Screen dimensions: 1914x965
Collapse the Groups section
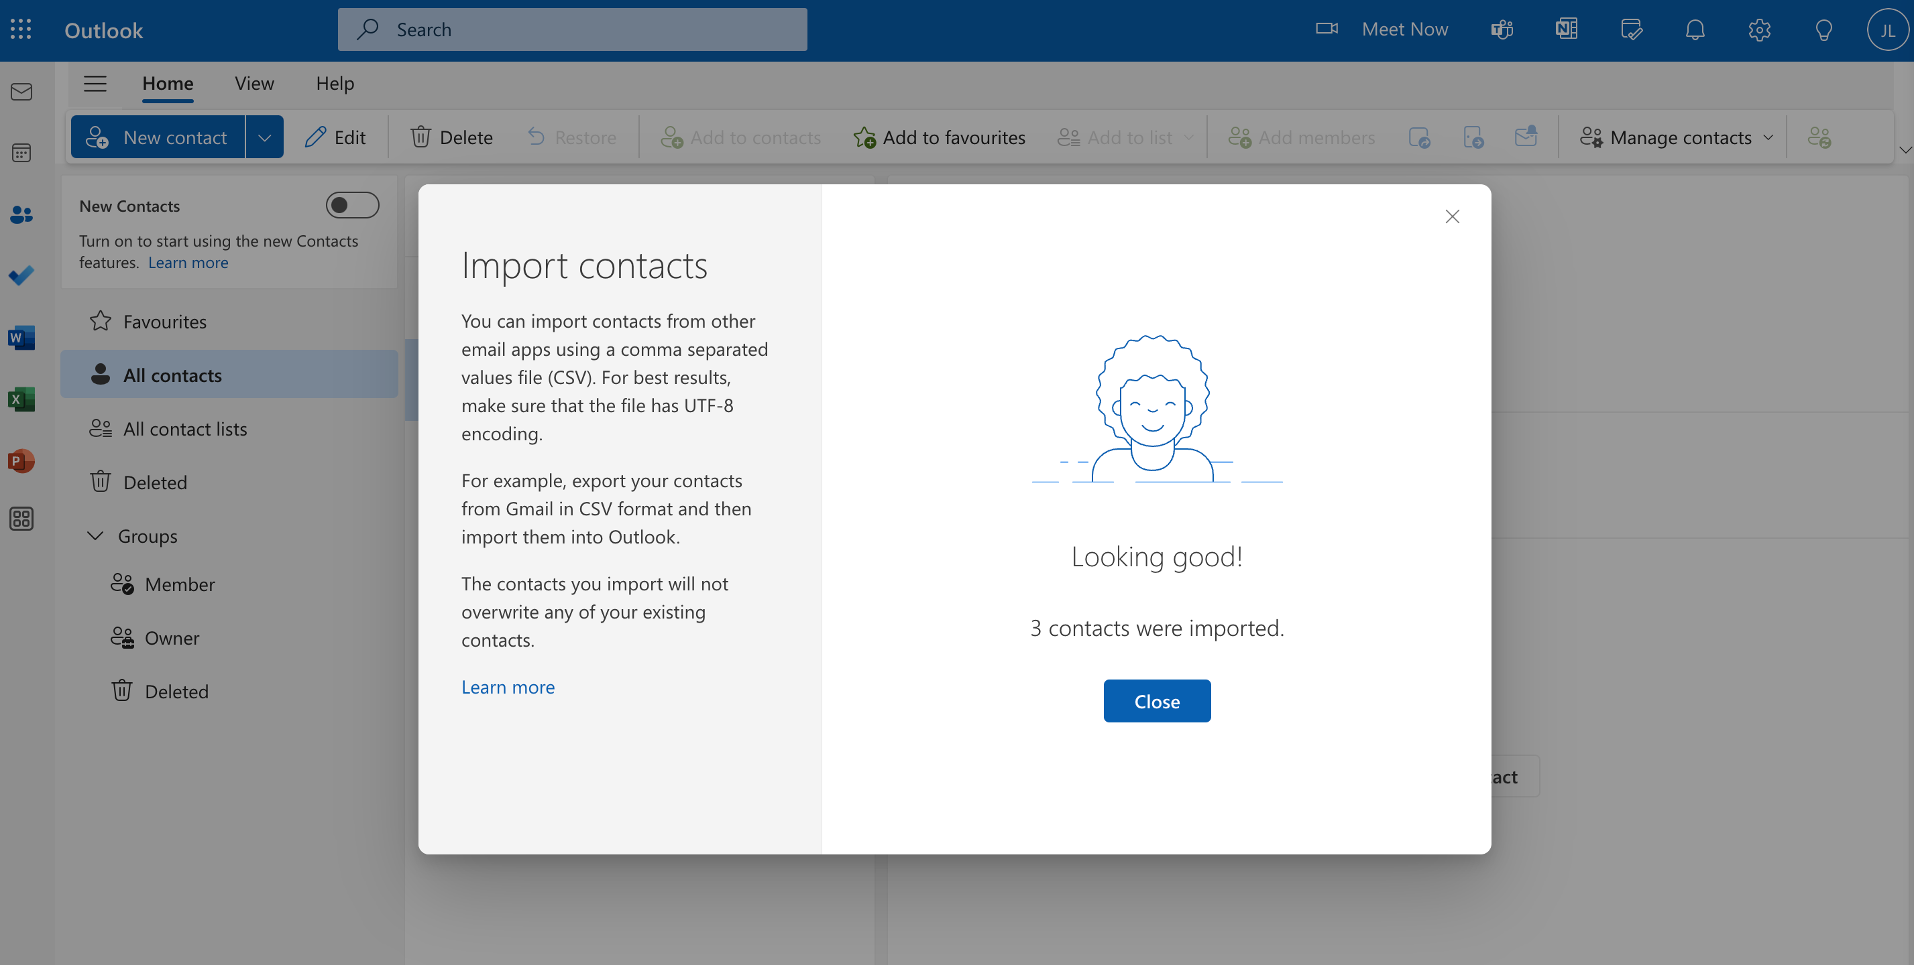pyautogui.click(x=95, y=535)
